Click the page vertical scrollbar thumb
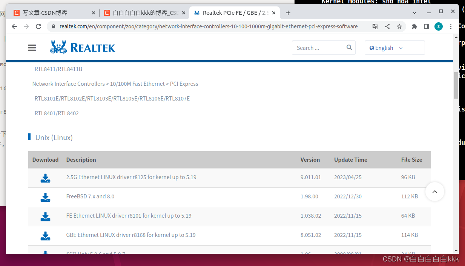The image size is (465, 266). [x=456, y=85]
